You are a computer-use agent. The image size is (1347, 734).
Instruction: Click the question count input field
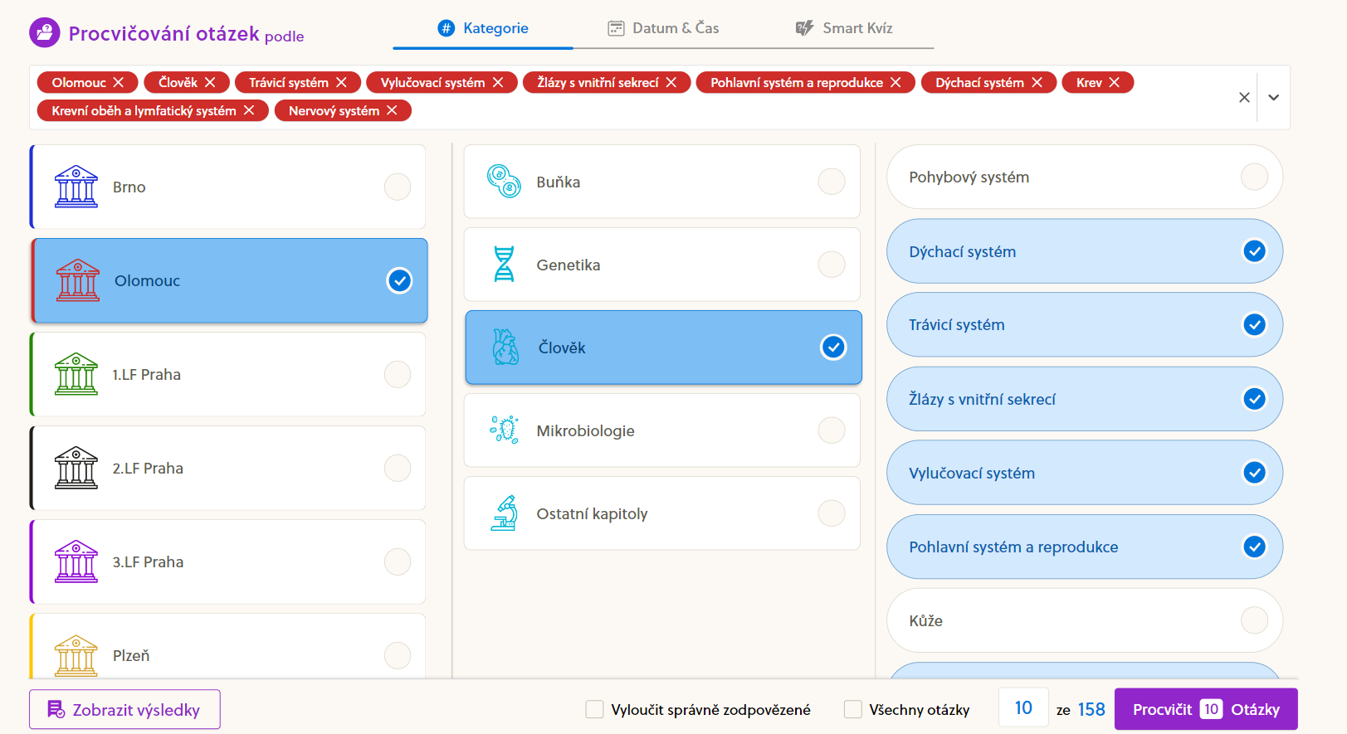(x=1022, y=708)
